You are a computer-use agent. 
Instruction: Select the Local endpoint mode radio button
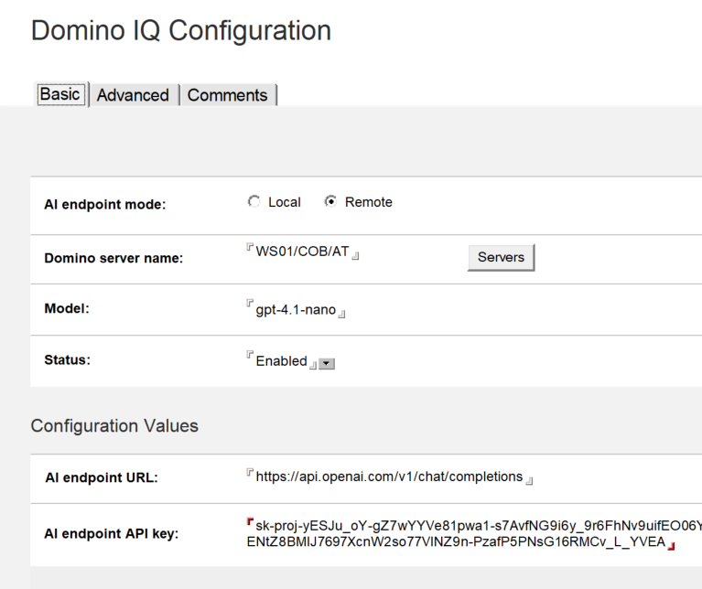pos(254,202)
